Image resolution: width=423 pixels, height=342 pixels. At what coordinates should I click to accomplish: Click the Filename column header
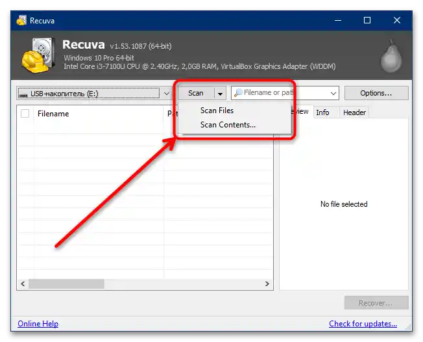pyautogui.click(x=99, y=114)
